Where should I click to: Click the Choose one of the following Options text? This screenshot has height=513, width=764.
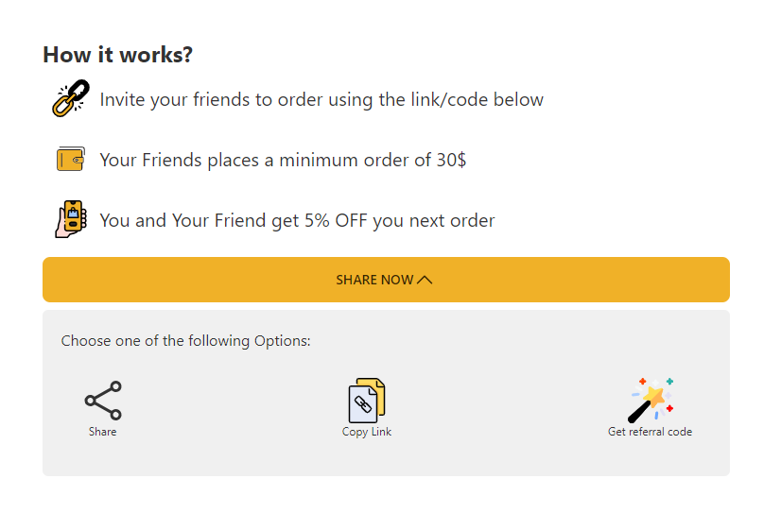pyautogui.click(x=185, y=341)
